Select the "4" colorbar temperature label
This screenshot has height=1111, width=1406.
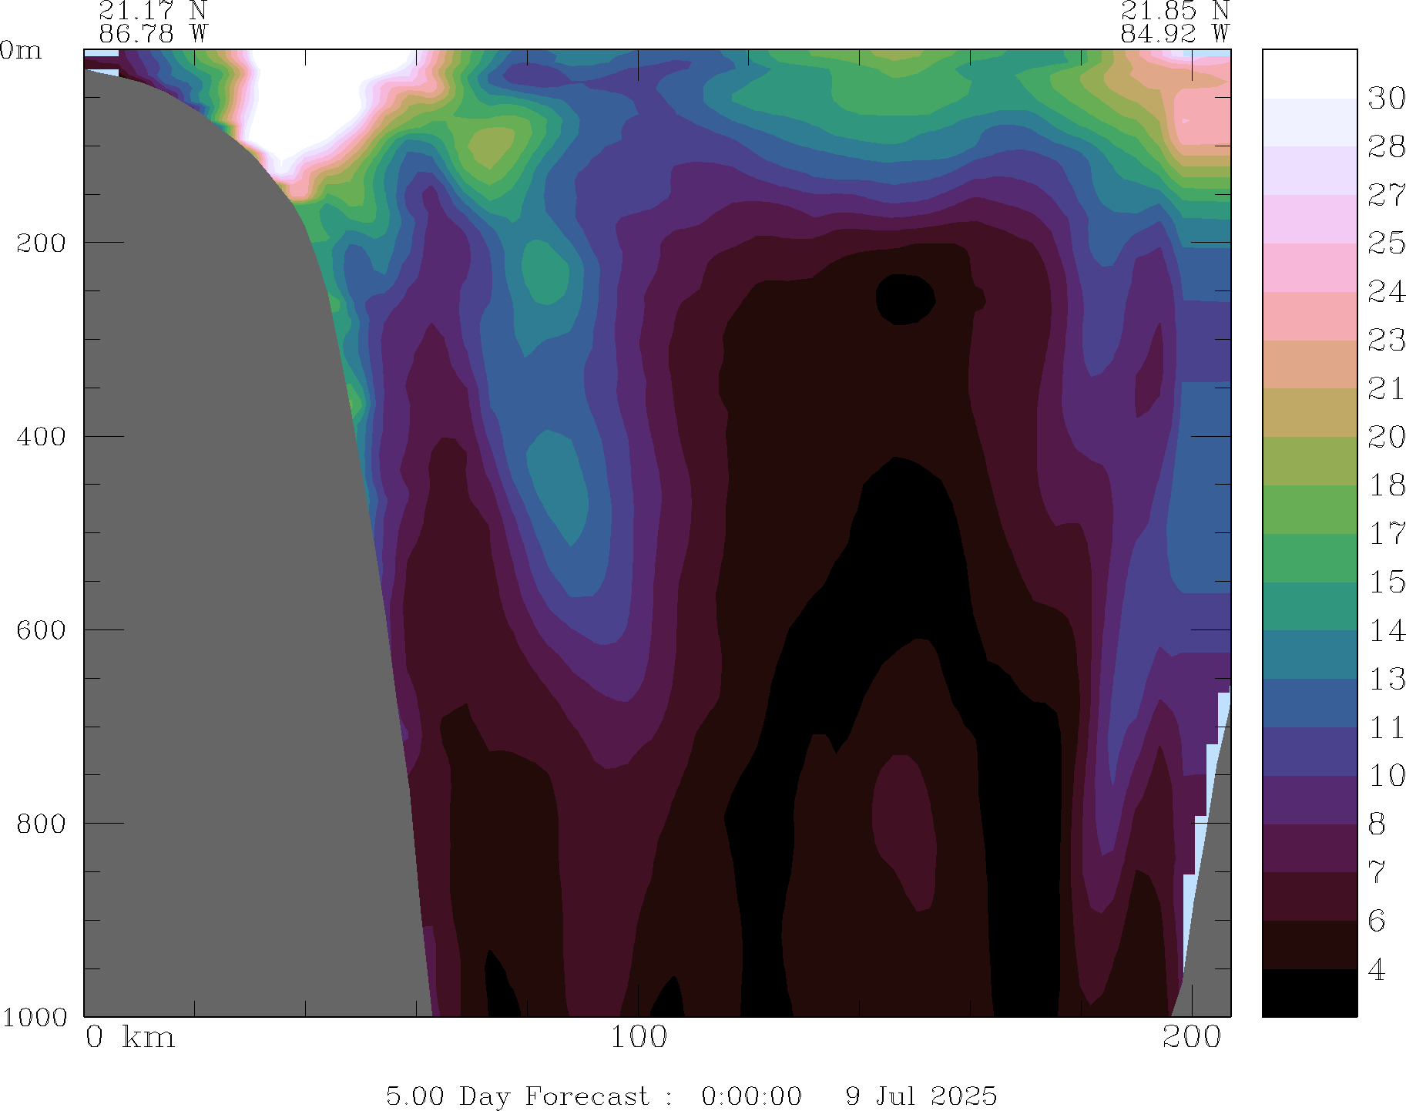point(1377,969)
